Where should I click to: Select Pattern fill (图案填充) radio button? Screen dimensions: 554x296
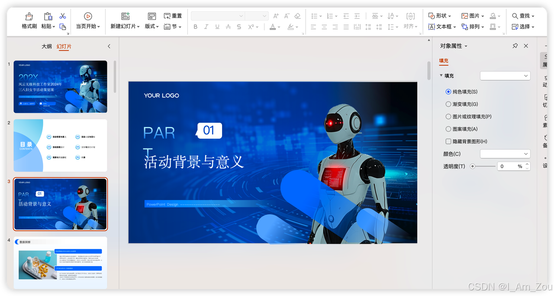click(448, 129)
